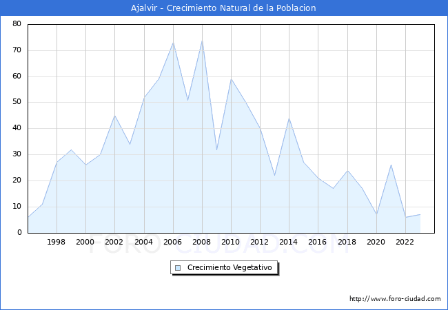This screenshot has width=448, height=310.
Task: Click the 2006 peak data point near 73
Action: coord(173,43)
